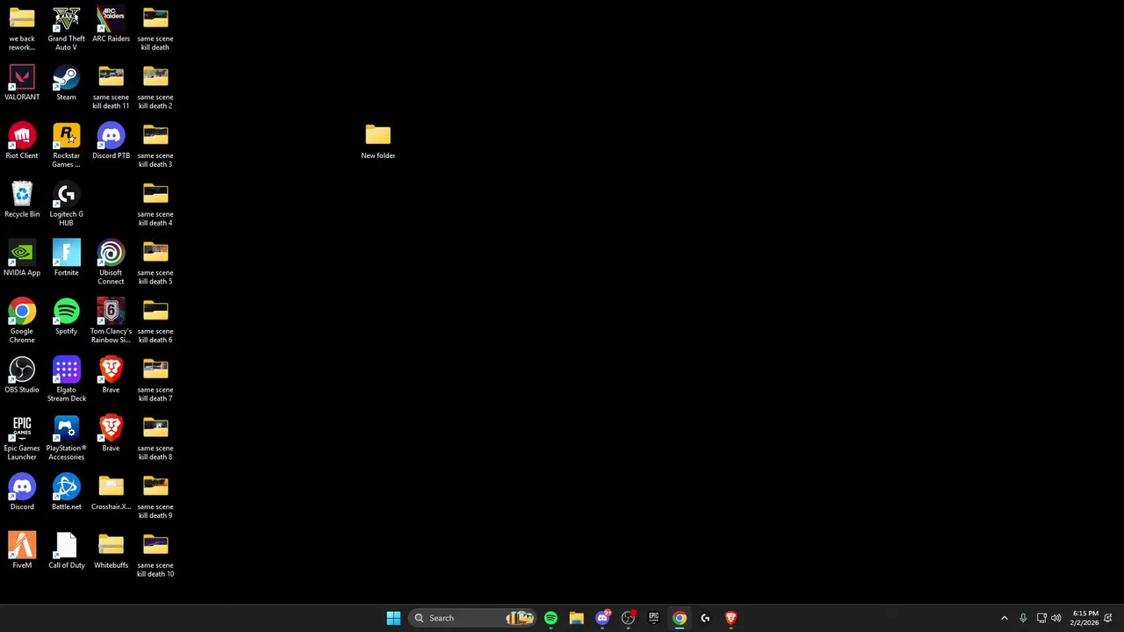
Task: Open network status tray icon
Action: pyautogui.click(x=1041, y=618)
